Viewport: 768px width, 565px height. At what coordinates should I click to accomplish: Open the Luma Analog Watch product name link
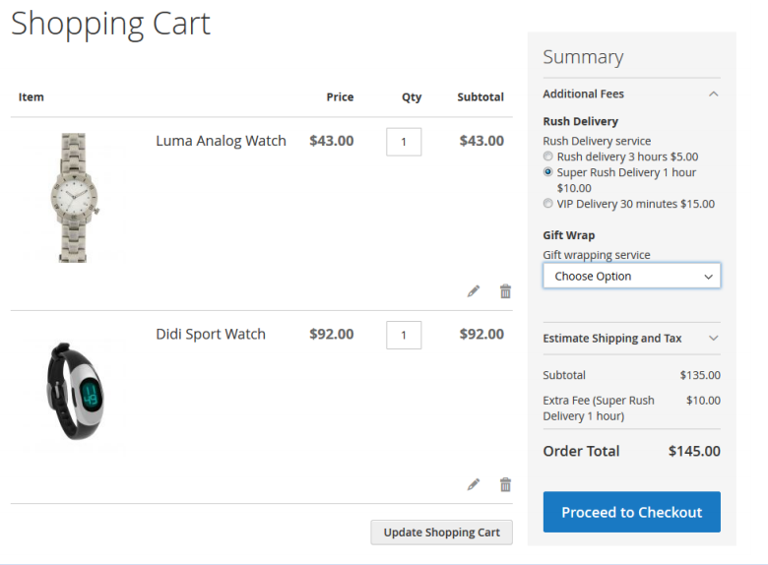(221, 141)
